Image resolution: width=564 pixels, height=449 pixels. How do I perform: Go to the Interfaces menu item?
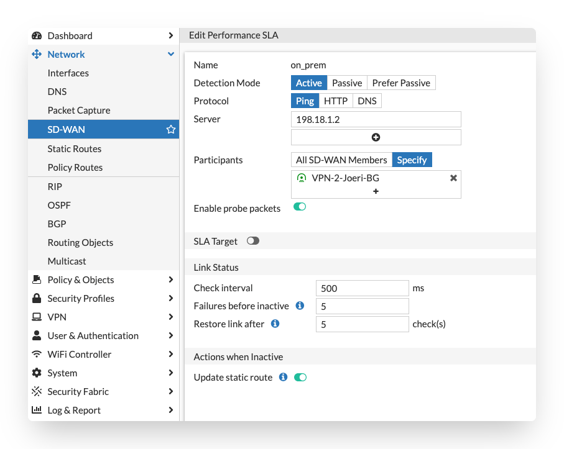tap(68, 73)
